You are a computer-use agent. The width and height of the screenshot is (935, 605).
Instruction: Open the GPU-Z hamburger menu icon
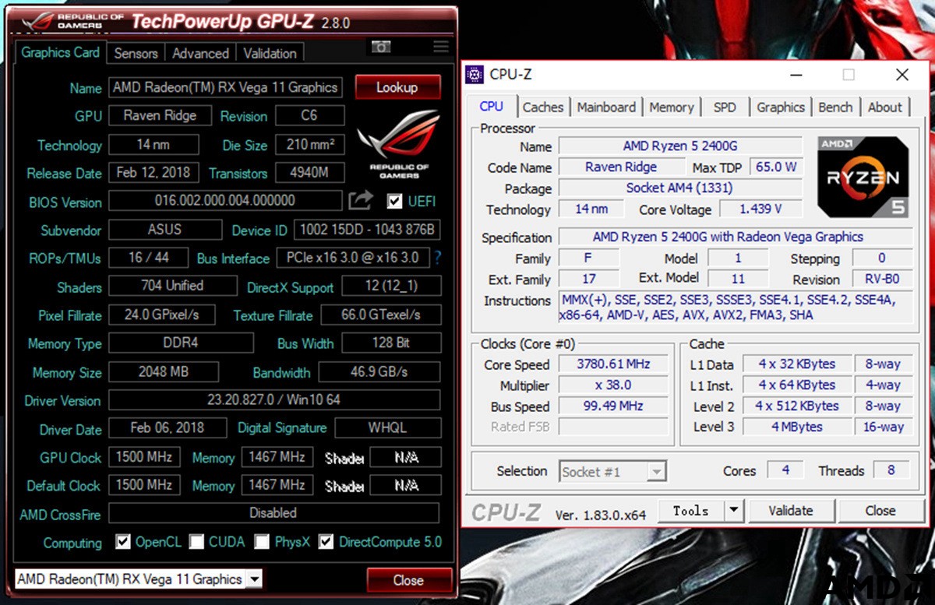[x=441, y=47]
